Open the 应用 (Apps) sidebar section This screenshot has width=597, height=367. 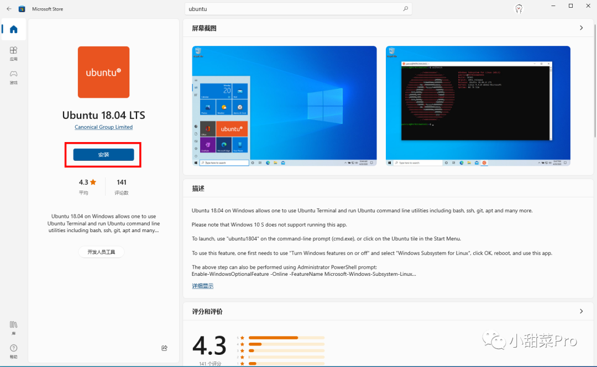pos(14,54)
